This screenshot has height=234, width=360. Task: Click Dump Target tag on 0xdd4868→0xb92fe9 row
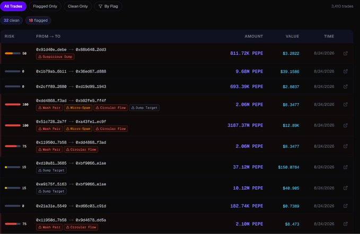144,107
